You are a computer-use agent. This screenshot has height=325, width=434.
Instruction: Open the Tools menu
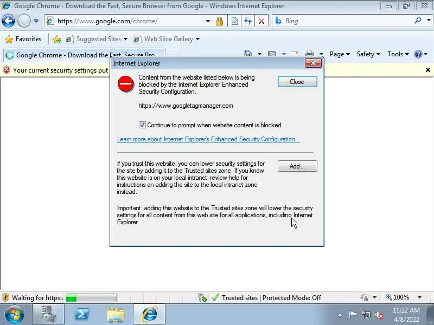(x=398, y=54)
